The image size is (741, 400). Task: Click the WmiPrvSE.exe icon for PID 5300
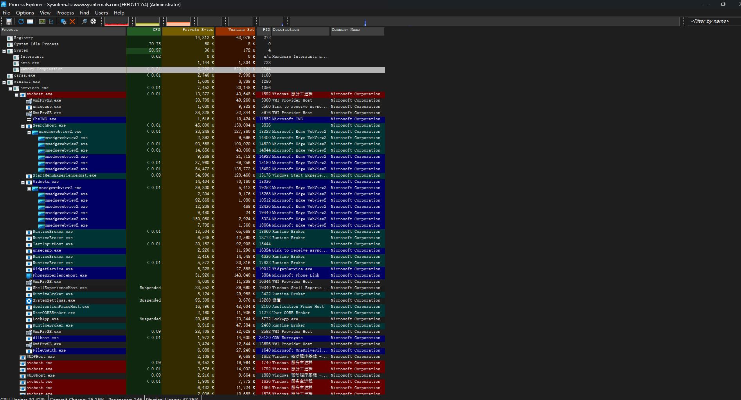(x=29, y=101)
